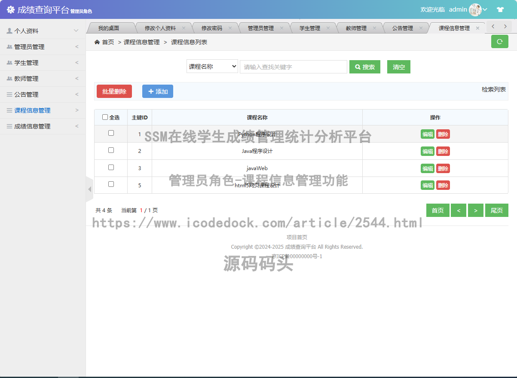This screenshot has height=378, width=517.
Task: Tick the checkbox for Java程序设计 row
Action: (x=111, y=150)
